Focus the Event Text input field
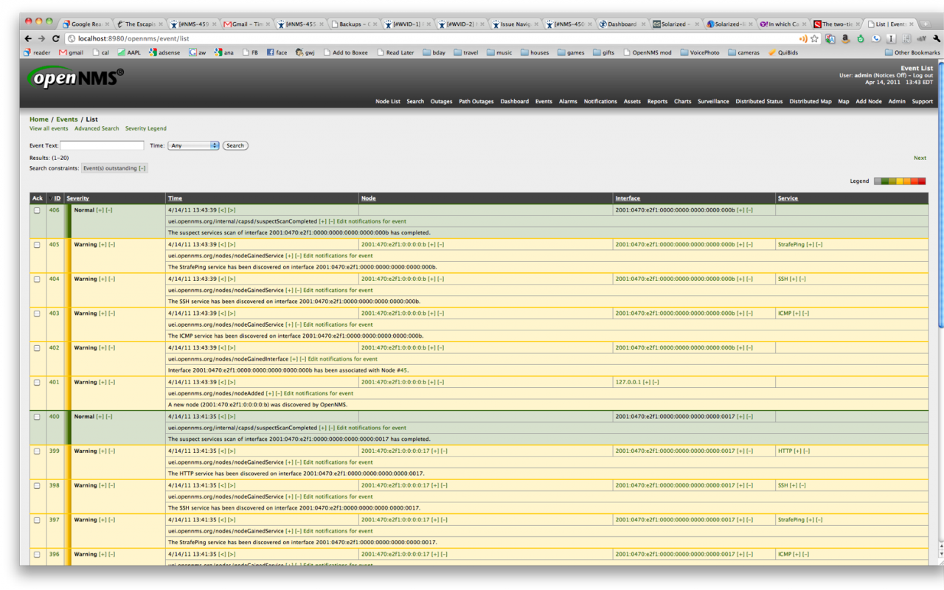This screenshot has height=590, width=944. [102, 145]
